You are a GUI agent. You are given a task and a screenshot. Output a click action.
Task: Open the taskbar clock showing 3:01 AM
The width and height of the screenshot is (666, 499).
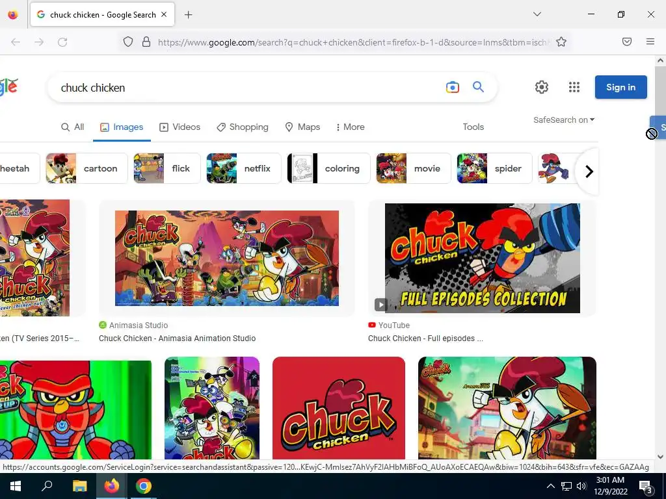[x=610, y=486]
